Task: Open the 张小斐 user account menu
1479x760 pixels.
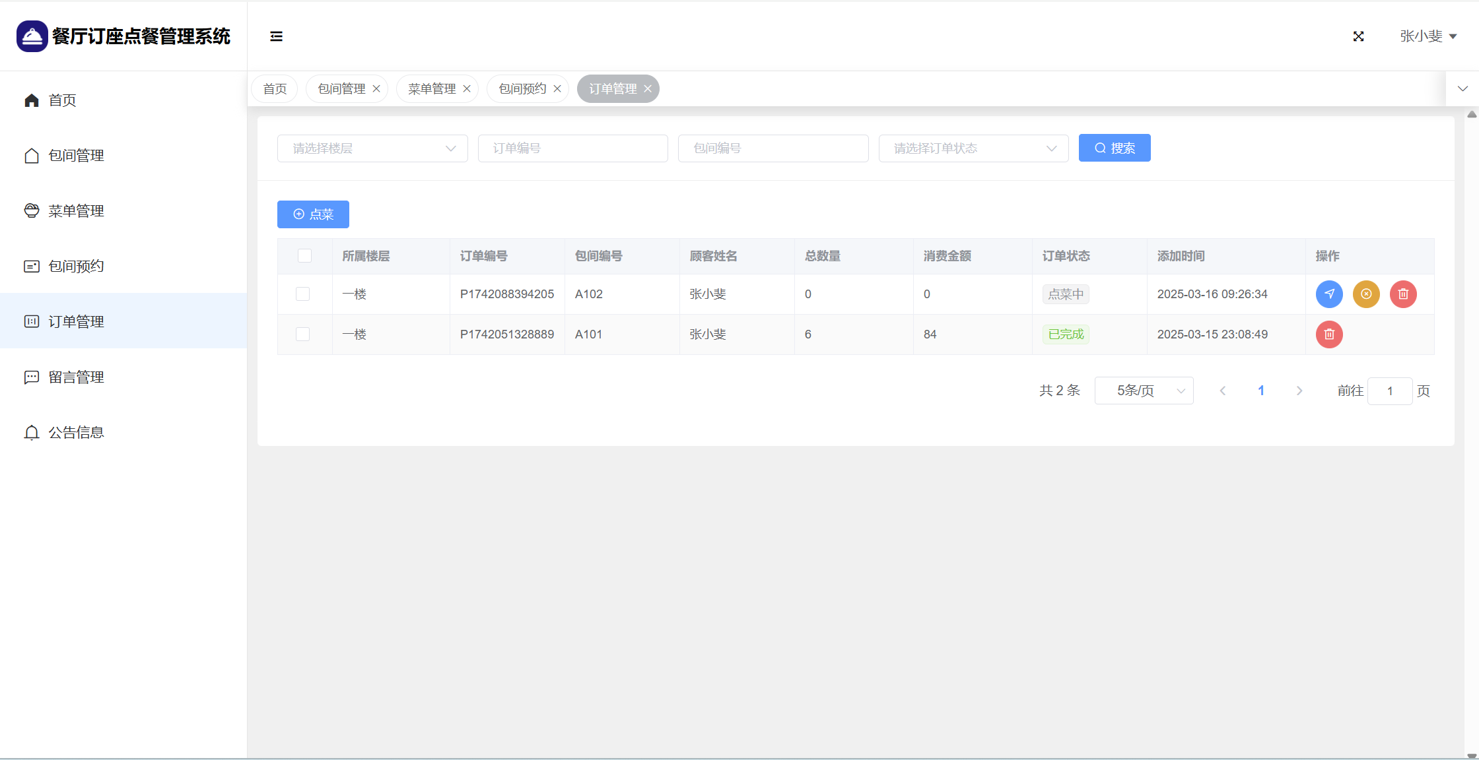Action: tap(1427, 36)
